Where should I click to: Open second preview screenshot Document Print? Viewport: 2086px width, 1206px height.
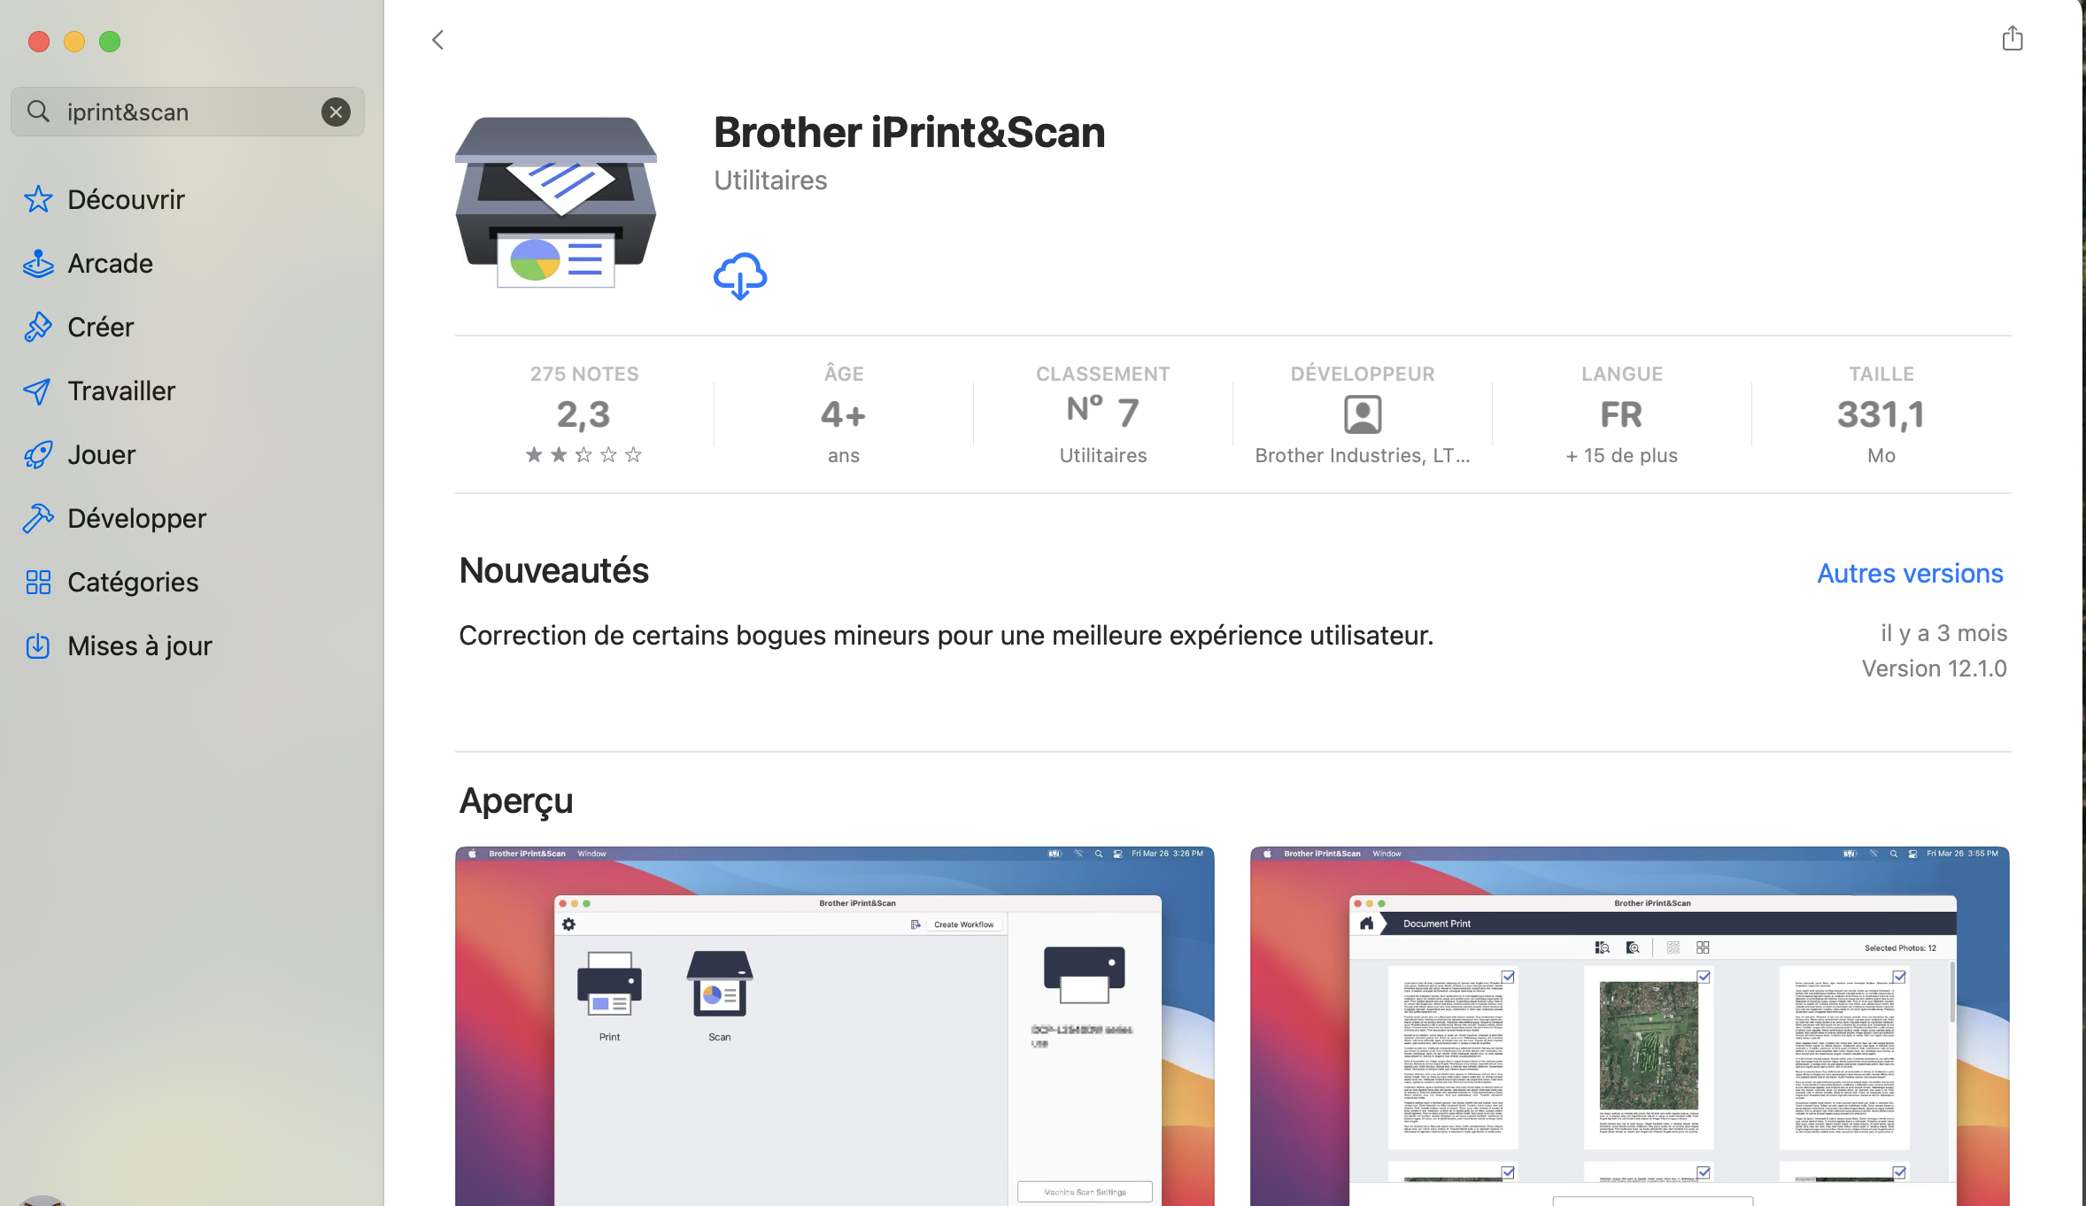(1629, 1025)
